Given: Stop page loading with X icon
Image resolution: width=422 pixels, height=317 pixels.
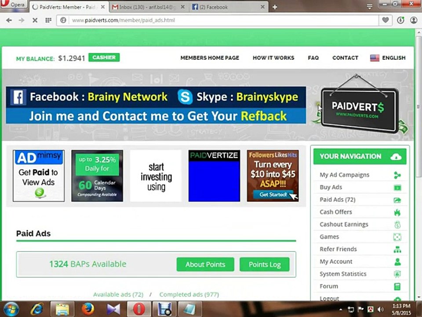Looking at the screenshot, I should point(35,20).
